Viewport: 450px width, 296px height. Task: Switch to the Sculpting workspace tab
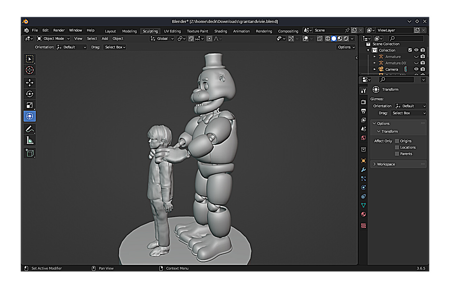coord(150,31)
